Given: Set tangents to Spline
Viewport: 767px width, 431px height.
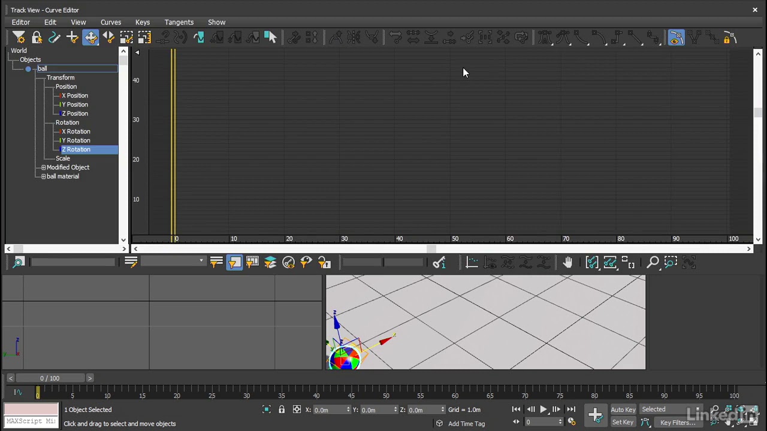Looking at the screenshot, I should click(563, 38).
